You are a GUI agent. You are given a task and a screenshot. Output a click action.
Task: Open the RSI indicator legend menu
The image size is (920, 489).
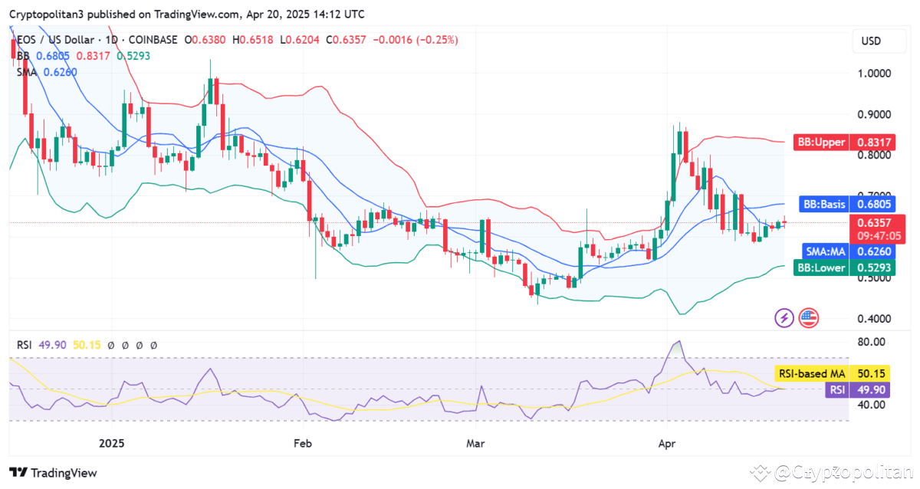coord(23,345)
